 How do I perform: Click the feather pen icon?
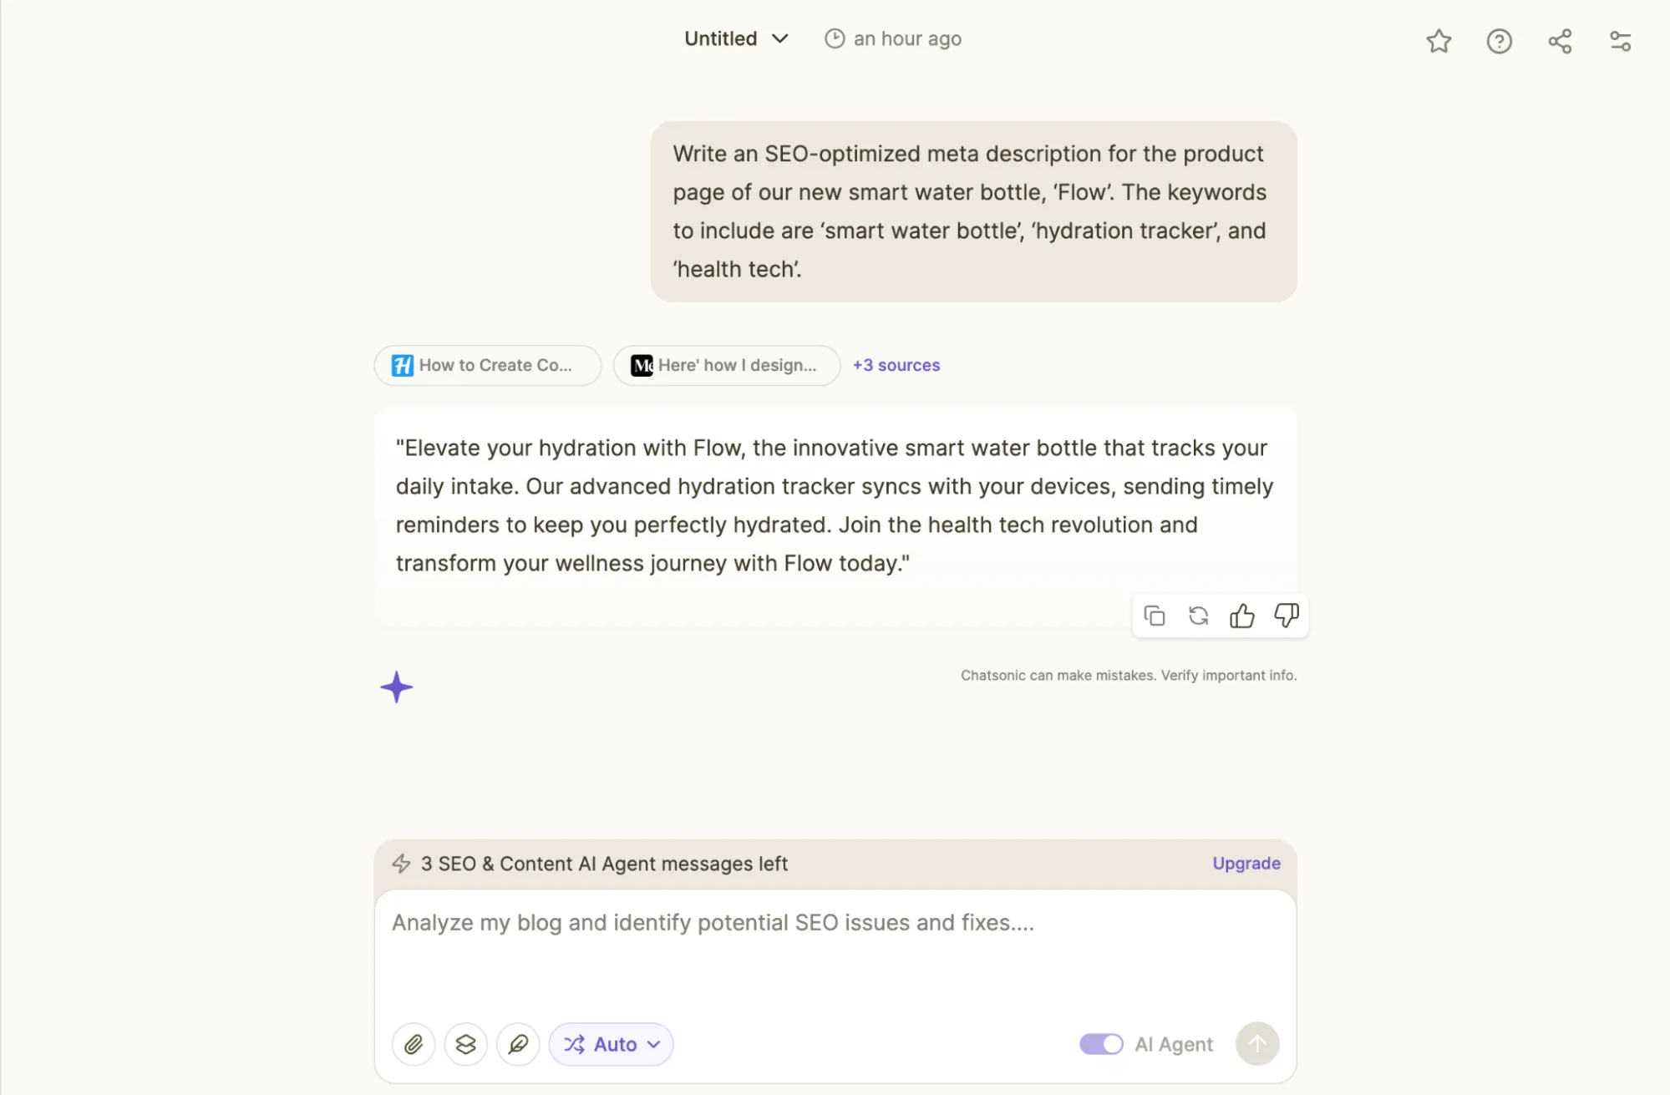518,1044
